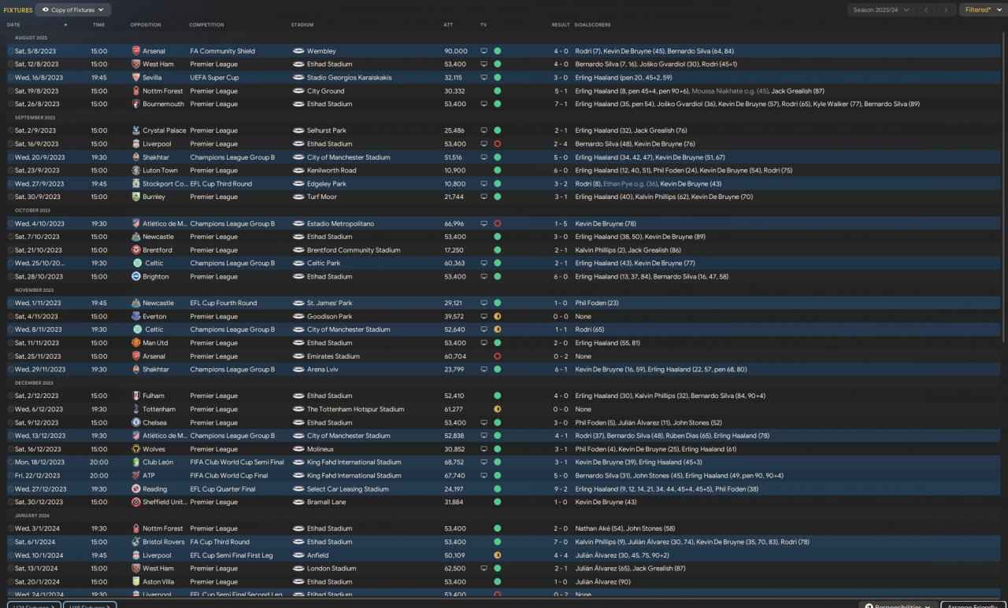Sort by the Result column header
1008x608 pixels.
pyautogui.click(x=560, y=24)
